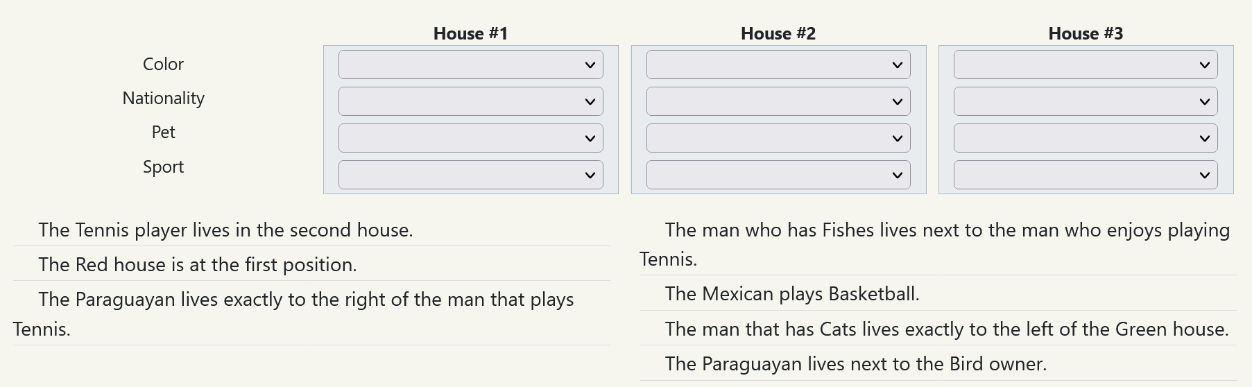Viewport: 1252px width, 387px height.
Task: Open the House #2 Color dropdown
Action: tap(778, 65)
